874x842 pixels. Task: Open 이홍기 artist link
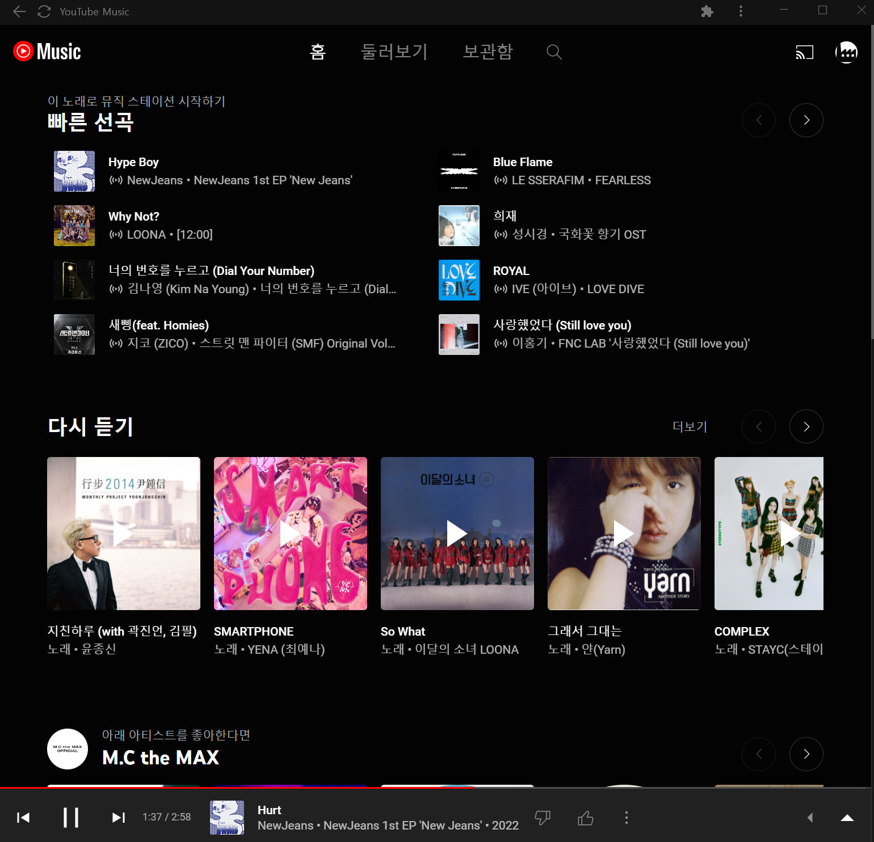click(530, 344)
